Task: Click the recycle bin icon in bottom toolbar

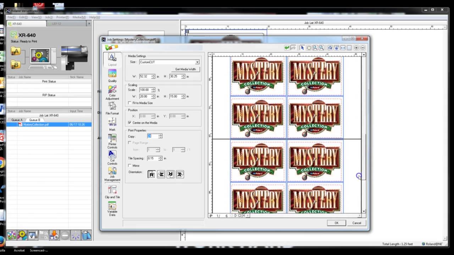Action: coord(86,235)
